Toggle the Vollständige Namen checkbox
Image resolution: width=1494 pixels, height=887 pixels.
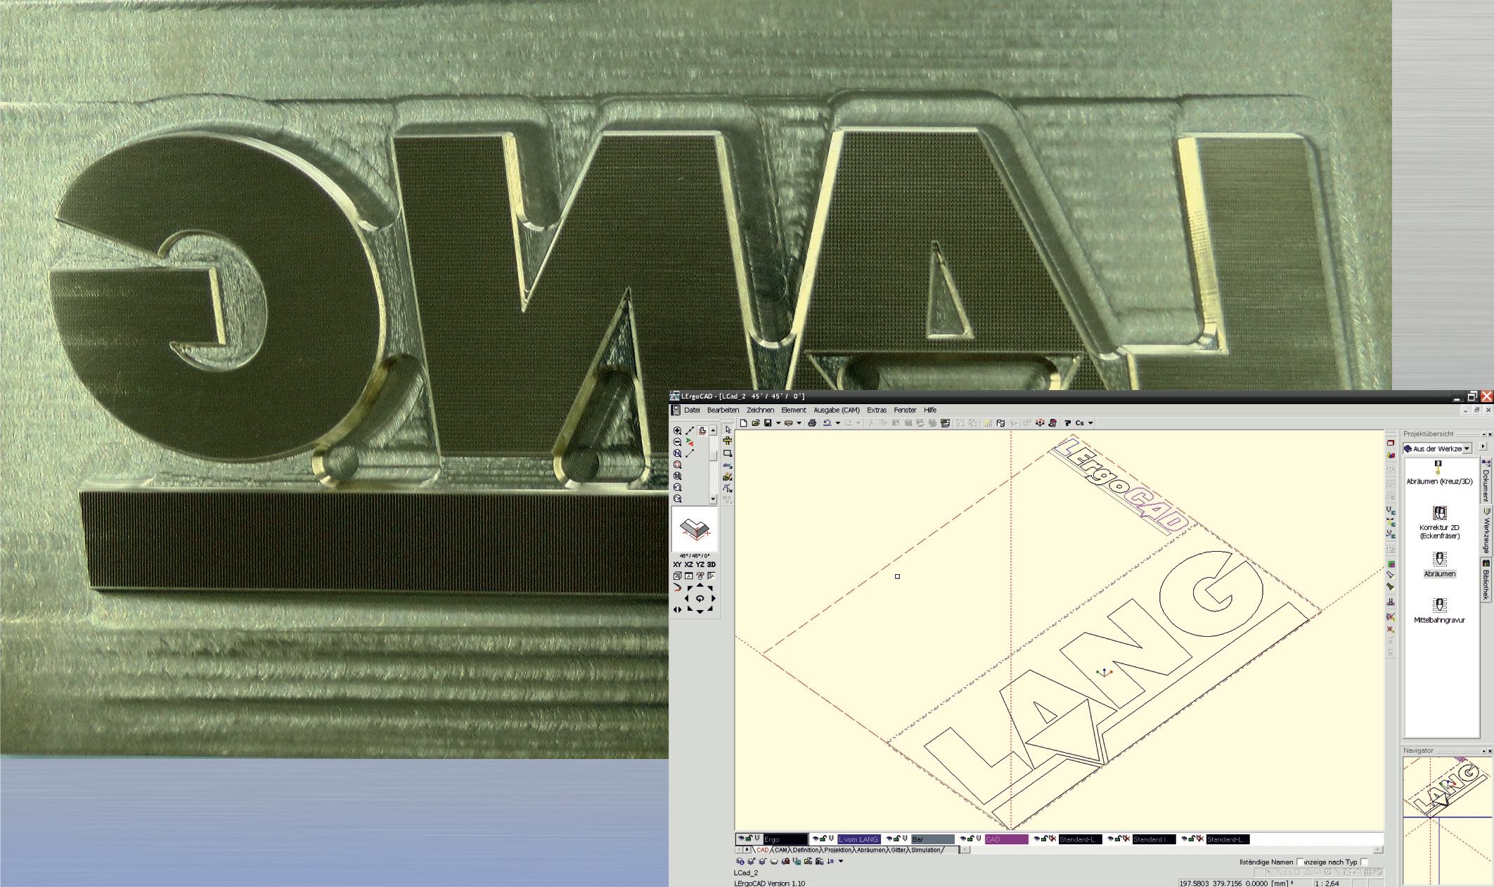point(1300,862)
